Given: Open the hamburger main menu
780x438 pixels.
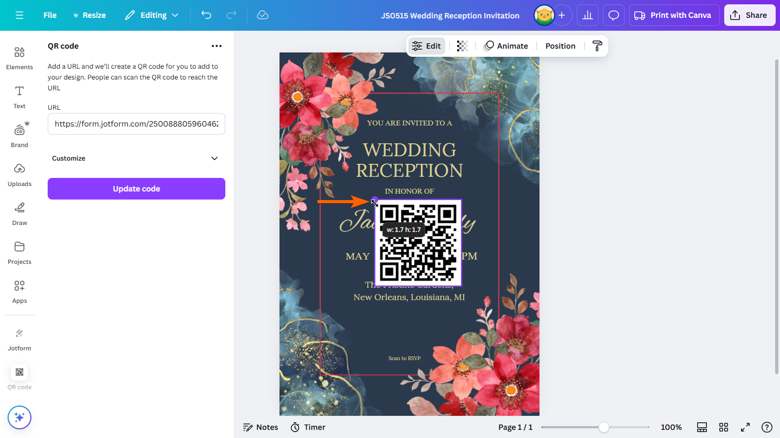Looking at the screenshot, I should click(19, 15).
